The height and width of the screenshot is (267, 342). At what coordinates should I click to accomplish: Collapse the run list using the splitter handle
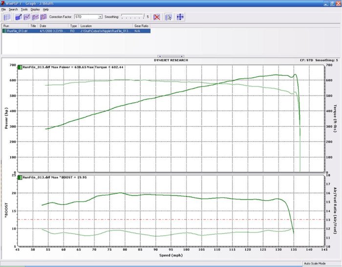pyautogui.click(x=171, y=56)
